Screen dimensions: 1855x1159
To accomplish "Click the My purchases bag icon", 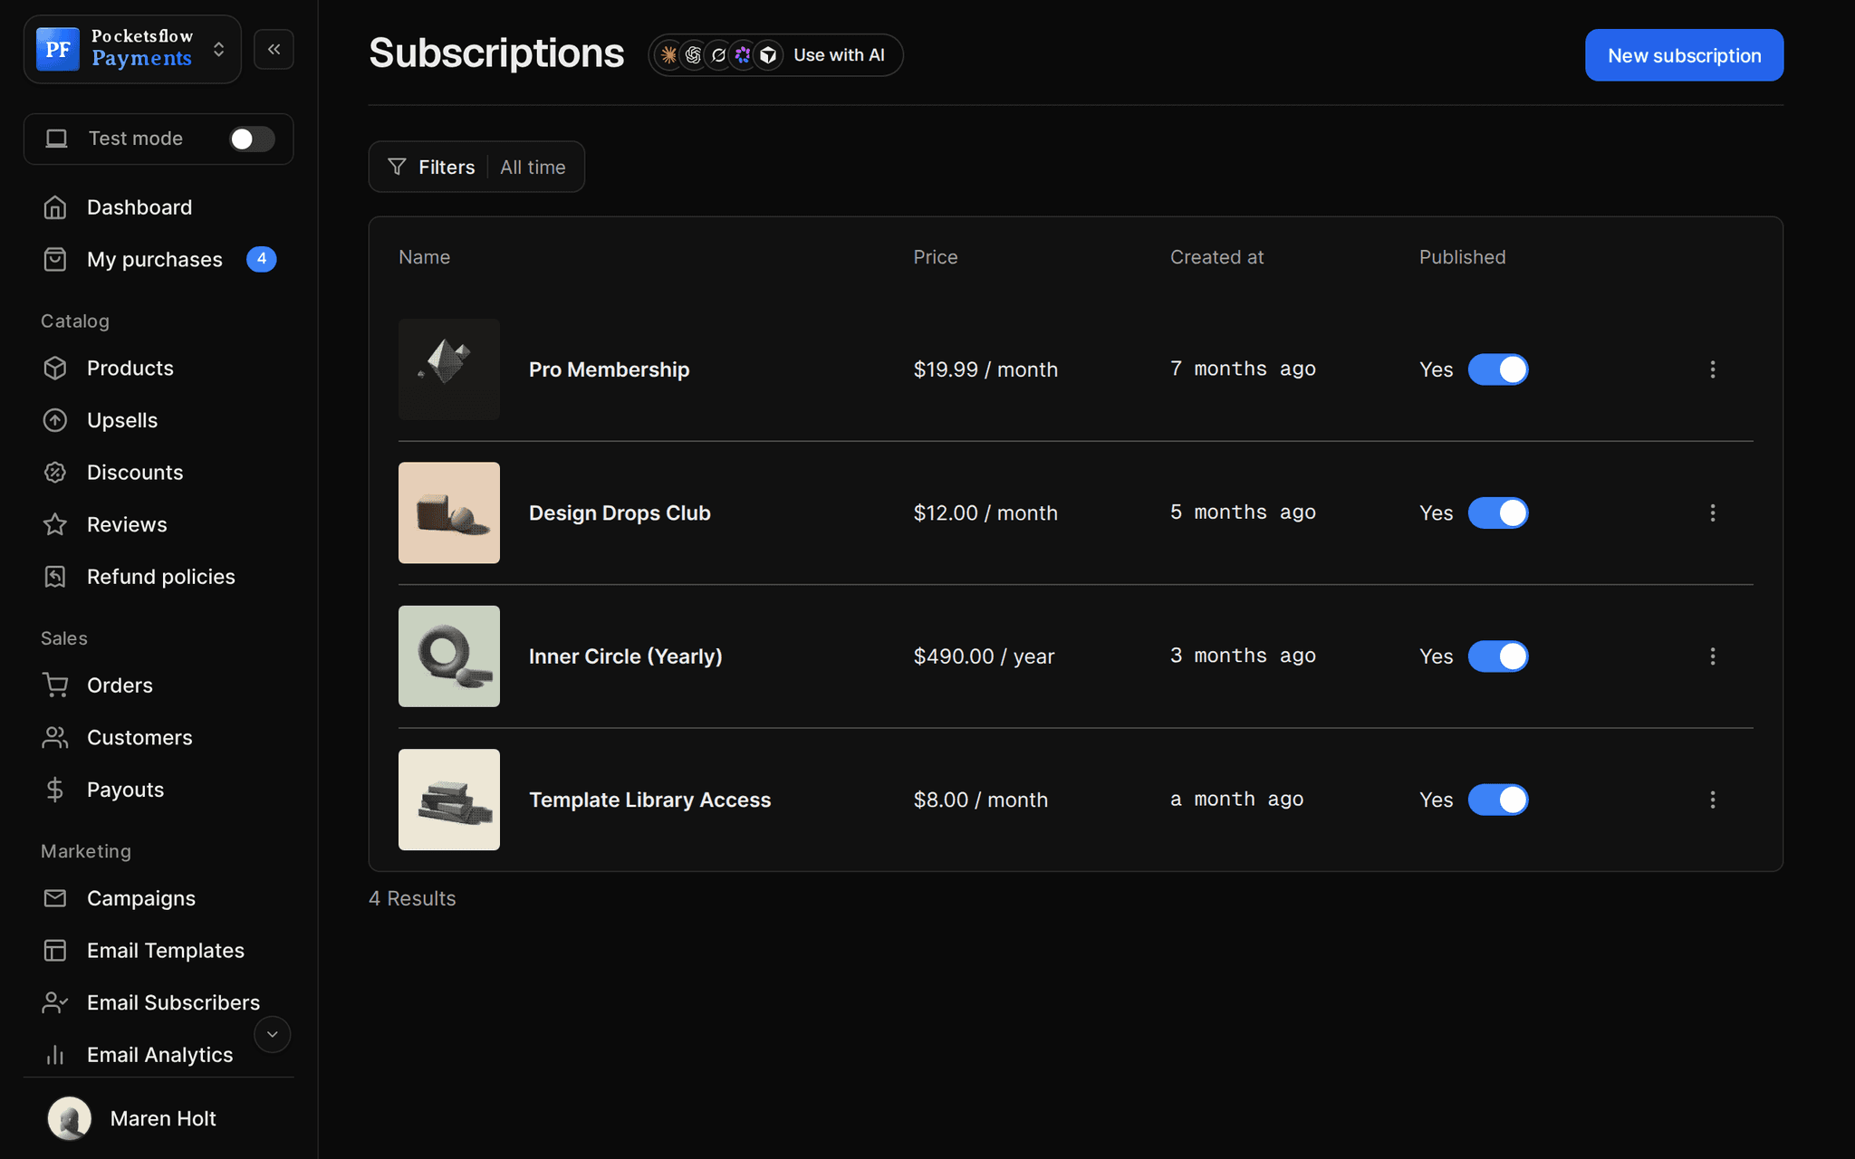I will click(55, 260).
